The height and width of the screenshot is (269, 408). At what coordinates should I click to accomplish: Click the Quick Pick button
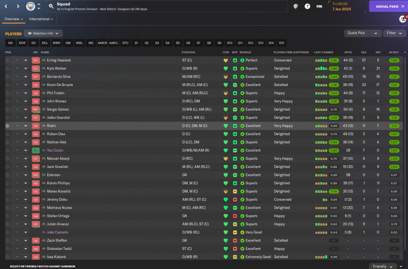(357, 33)
